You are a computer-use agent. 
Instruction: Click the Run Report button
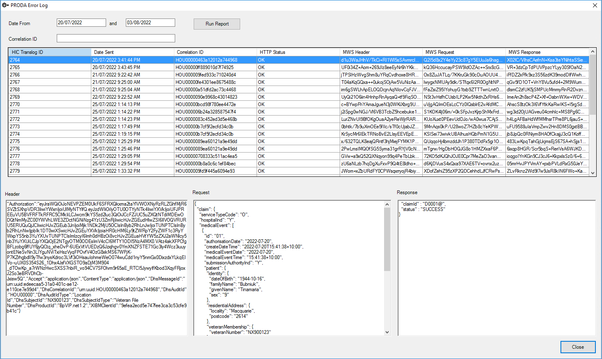(217, 24)
